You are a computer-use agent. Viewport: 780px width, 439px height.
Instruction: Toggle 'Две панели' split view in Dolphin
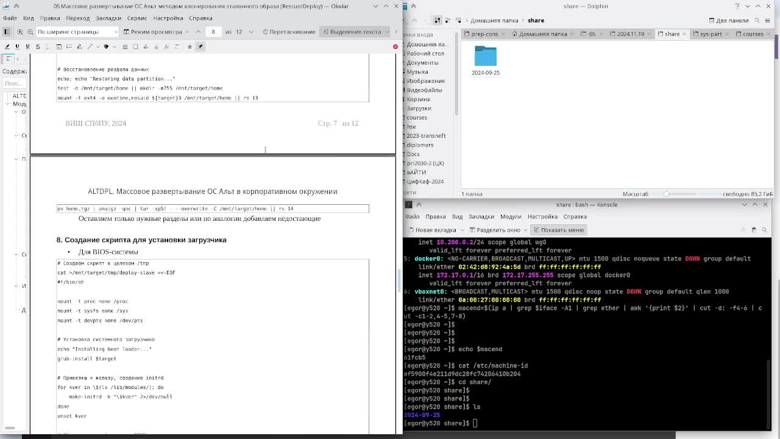(x=729, y=20)
